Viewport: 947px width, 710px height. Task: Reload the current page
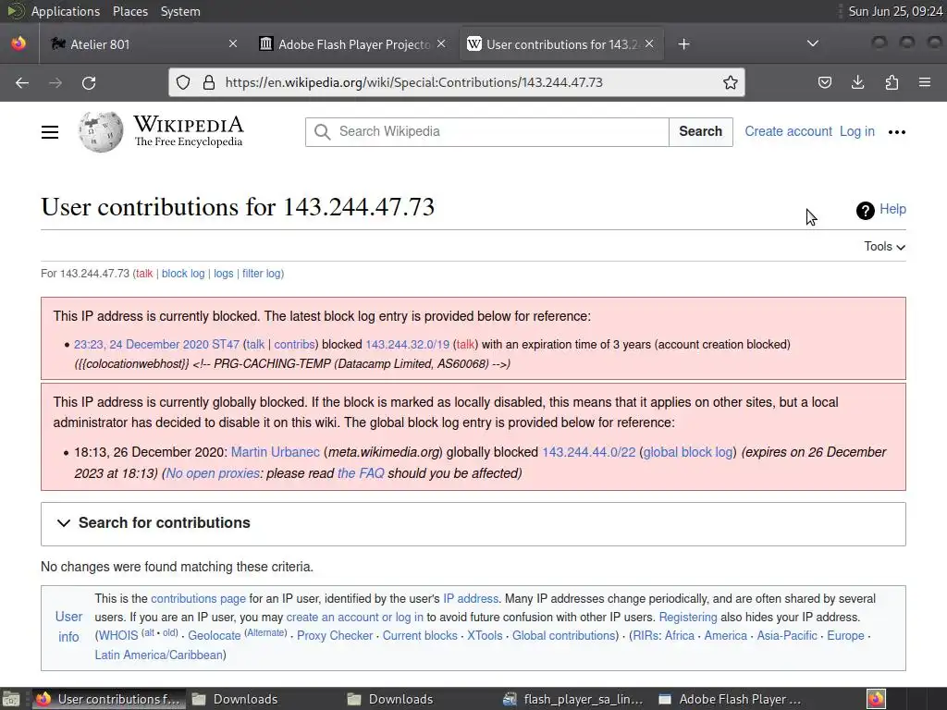point(89,82)
